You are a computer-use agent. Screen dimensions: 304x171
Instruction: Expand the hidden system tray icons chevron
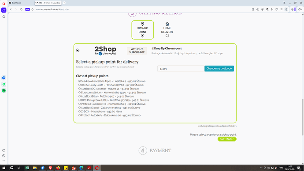tap(261, 168)
